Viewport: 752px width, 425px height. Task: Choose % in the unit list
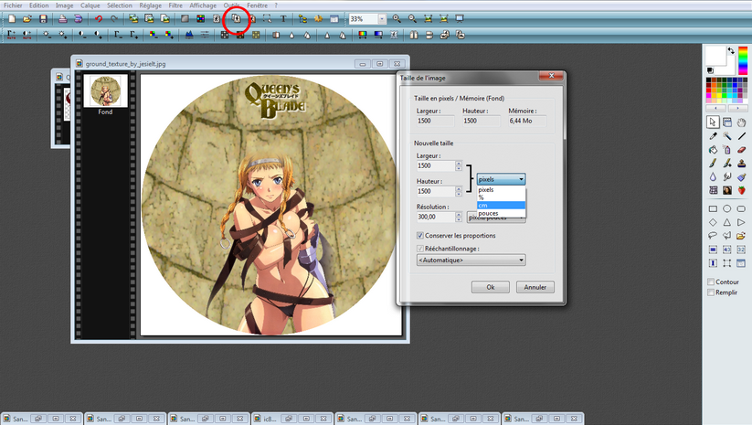(501, 197)
